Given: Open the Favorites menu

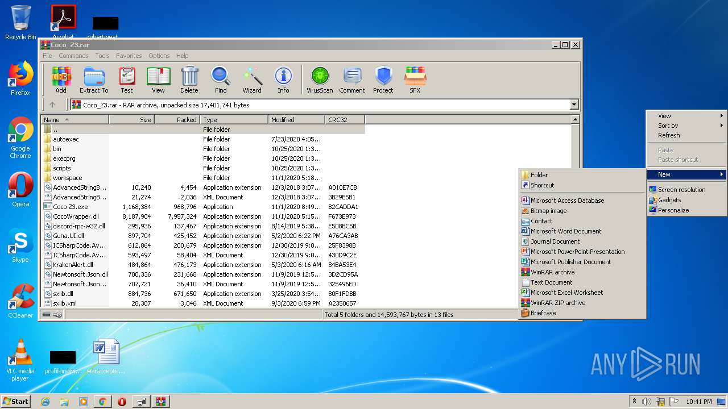Looking at the screenshot, I should click(x=129, y=56).
